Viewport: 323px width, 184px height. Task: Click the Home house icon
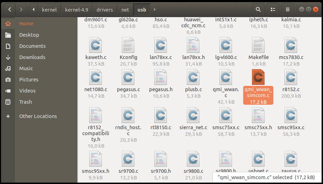(x=8, y=24)
